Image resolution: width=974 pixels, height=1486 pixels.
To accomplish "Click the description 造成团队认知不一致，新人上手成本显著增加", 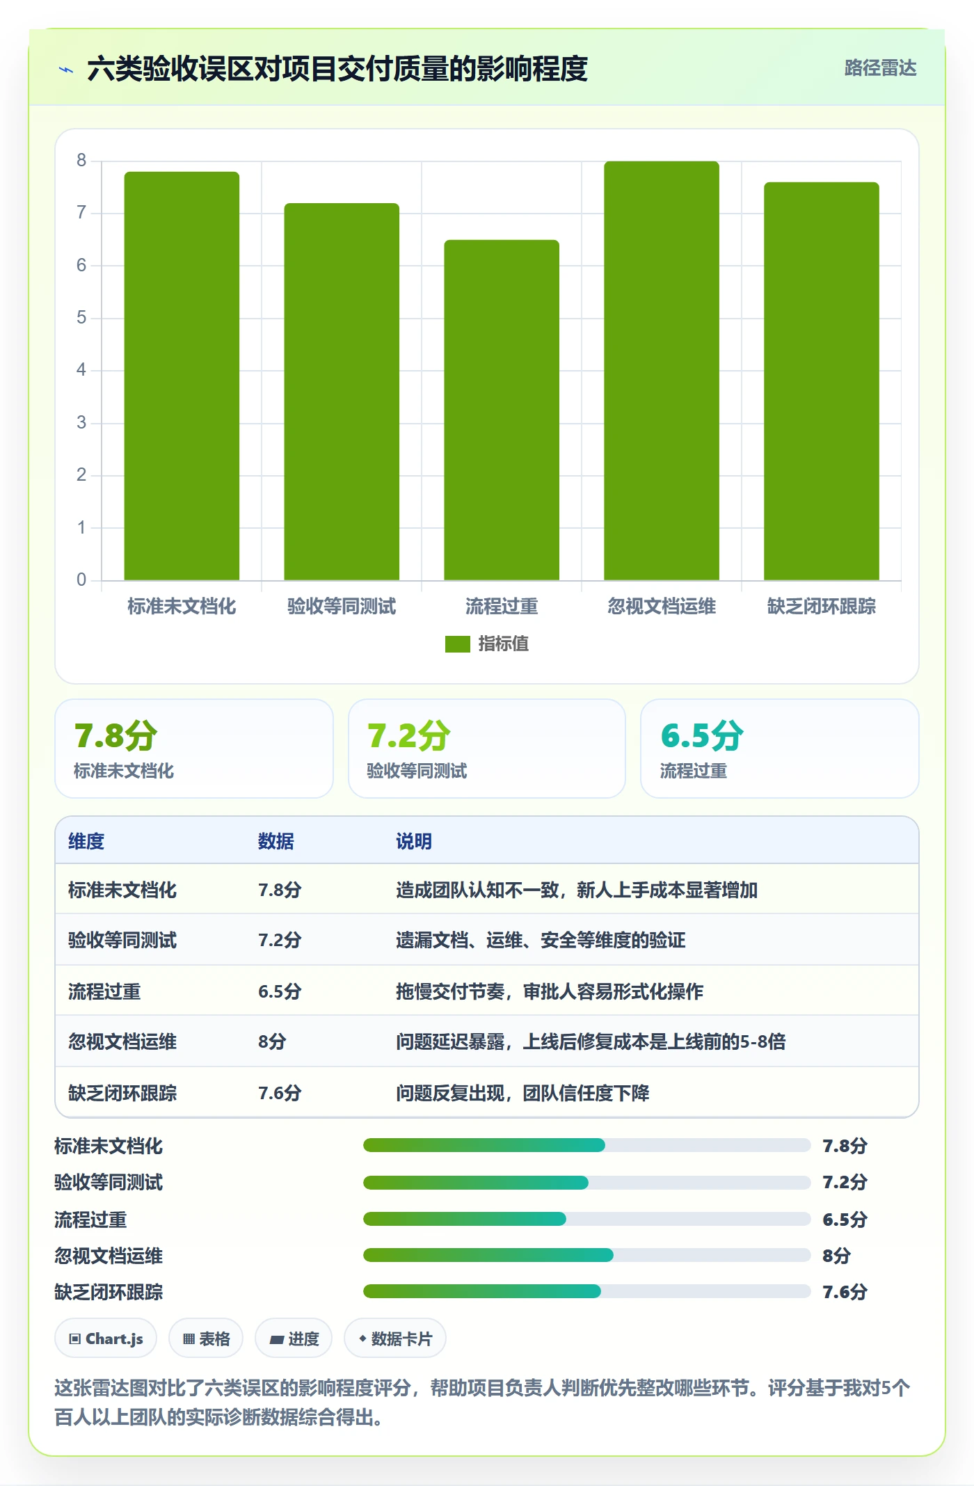I will coord(577,890).
